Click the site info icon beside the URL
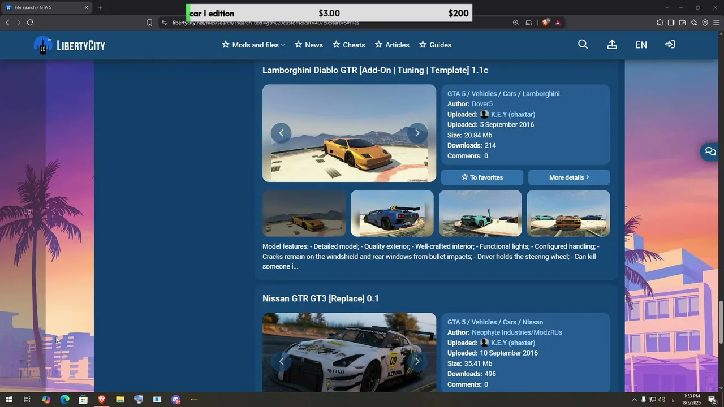Image resolution: width=724 pixels, height=407 pixels. pos(164,23)
